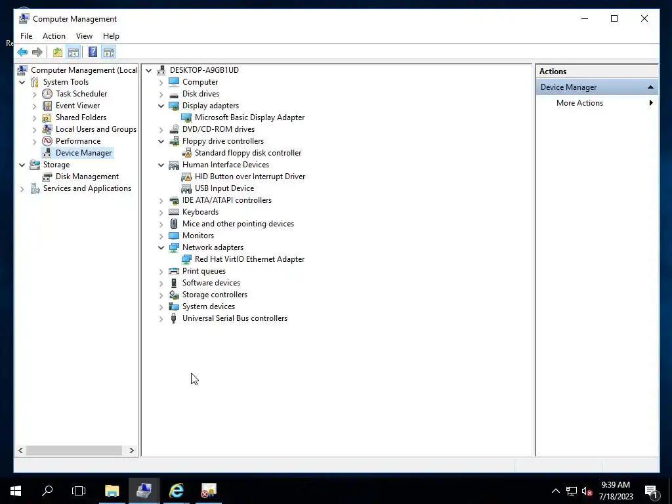Screen dimensions: 672x504
Task: Collapse the Storage tree node
Action: [22, 165]
